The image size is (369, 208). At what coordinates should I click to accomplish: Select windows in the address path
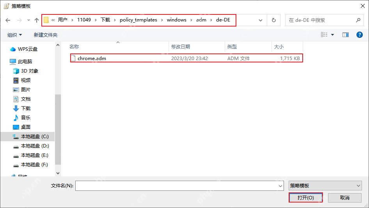[176, 20]
